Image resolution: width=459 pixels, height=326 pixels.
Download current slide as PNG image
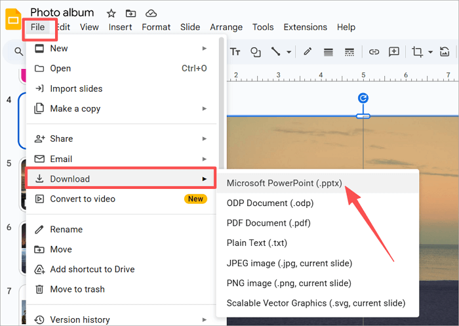point(317,283)
